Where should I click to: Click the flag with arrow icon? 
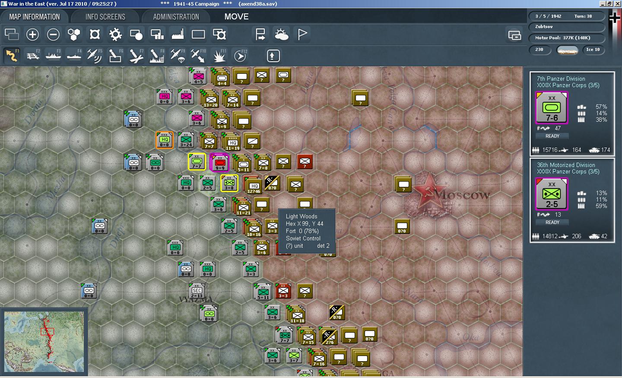260,34
